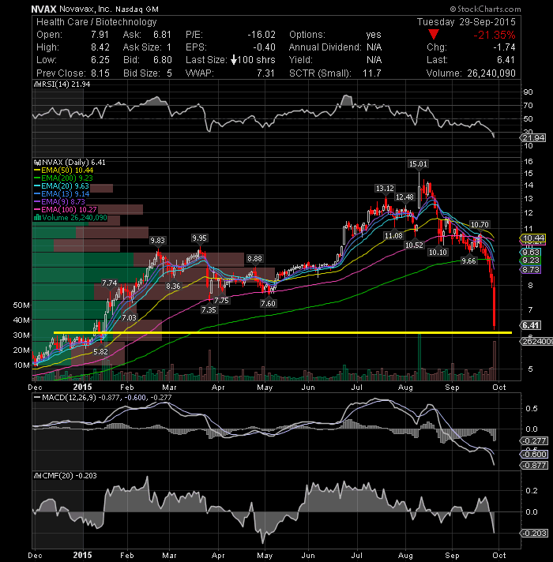The image size is (553, 562).
Task: Click the green EMA(200) color dash
Action: (37, 178)
